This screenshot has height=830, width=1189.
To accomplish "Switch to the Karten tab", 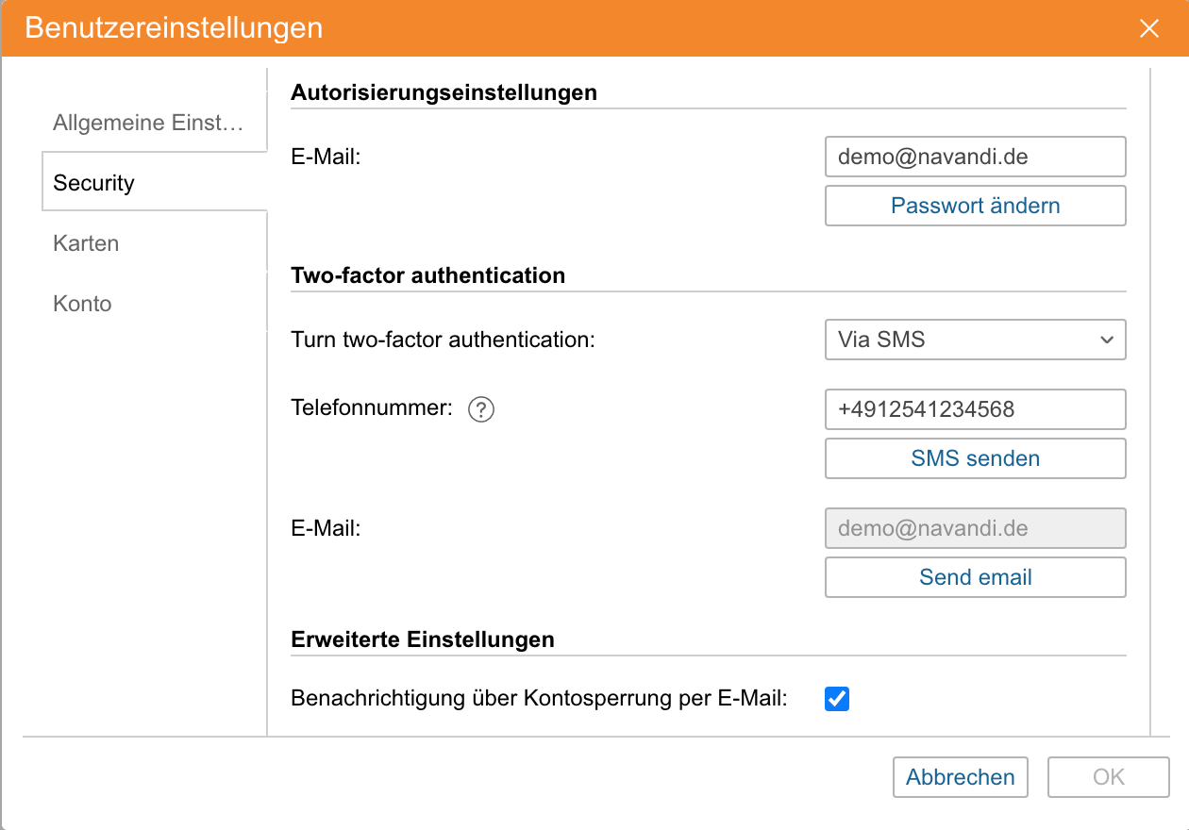I will click(86, 243).
